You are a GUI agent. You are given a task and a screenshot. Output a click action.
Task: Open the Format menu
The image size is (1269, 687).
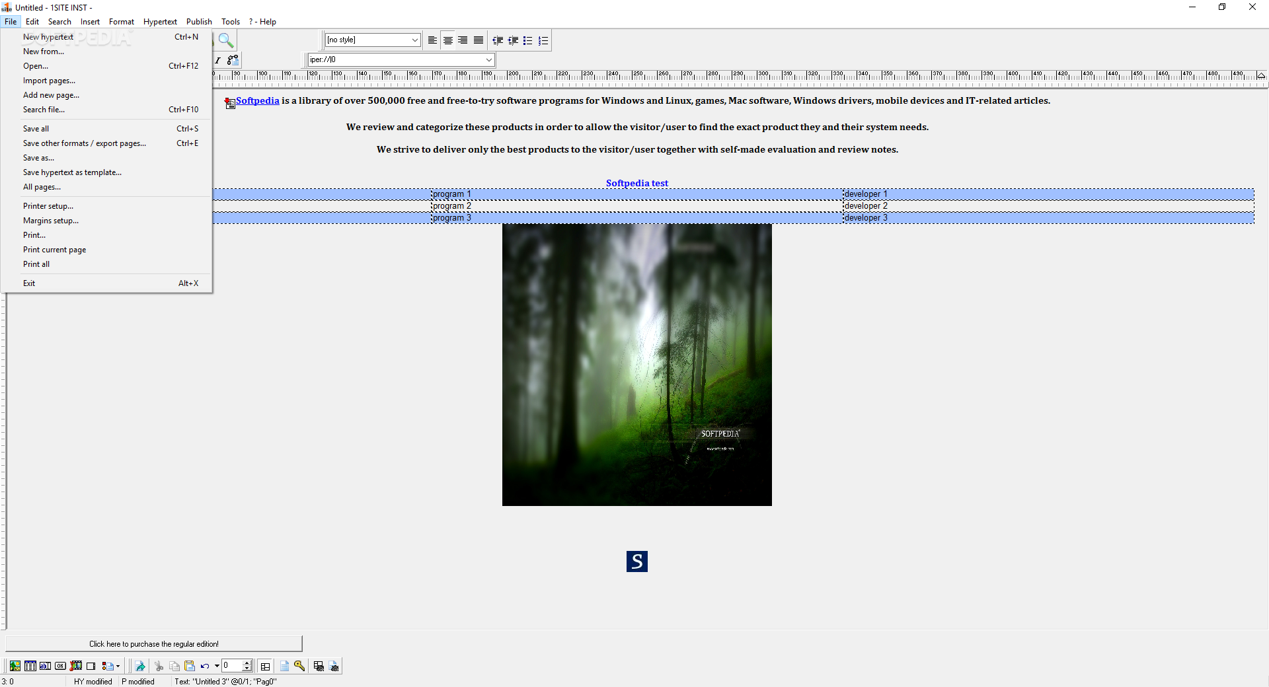pos(122,22)
